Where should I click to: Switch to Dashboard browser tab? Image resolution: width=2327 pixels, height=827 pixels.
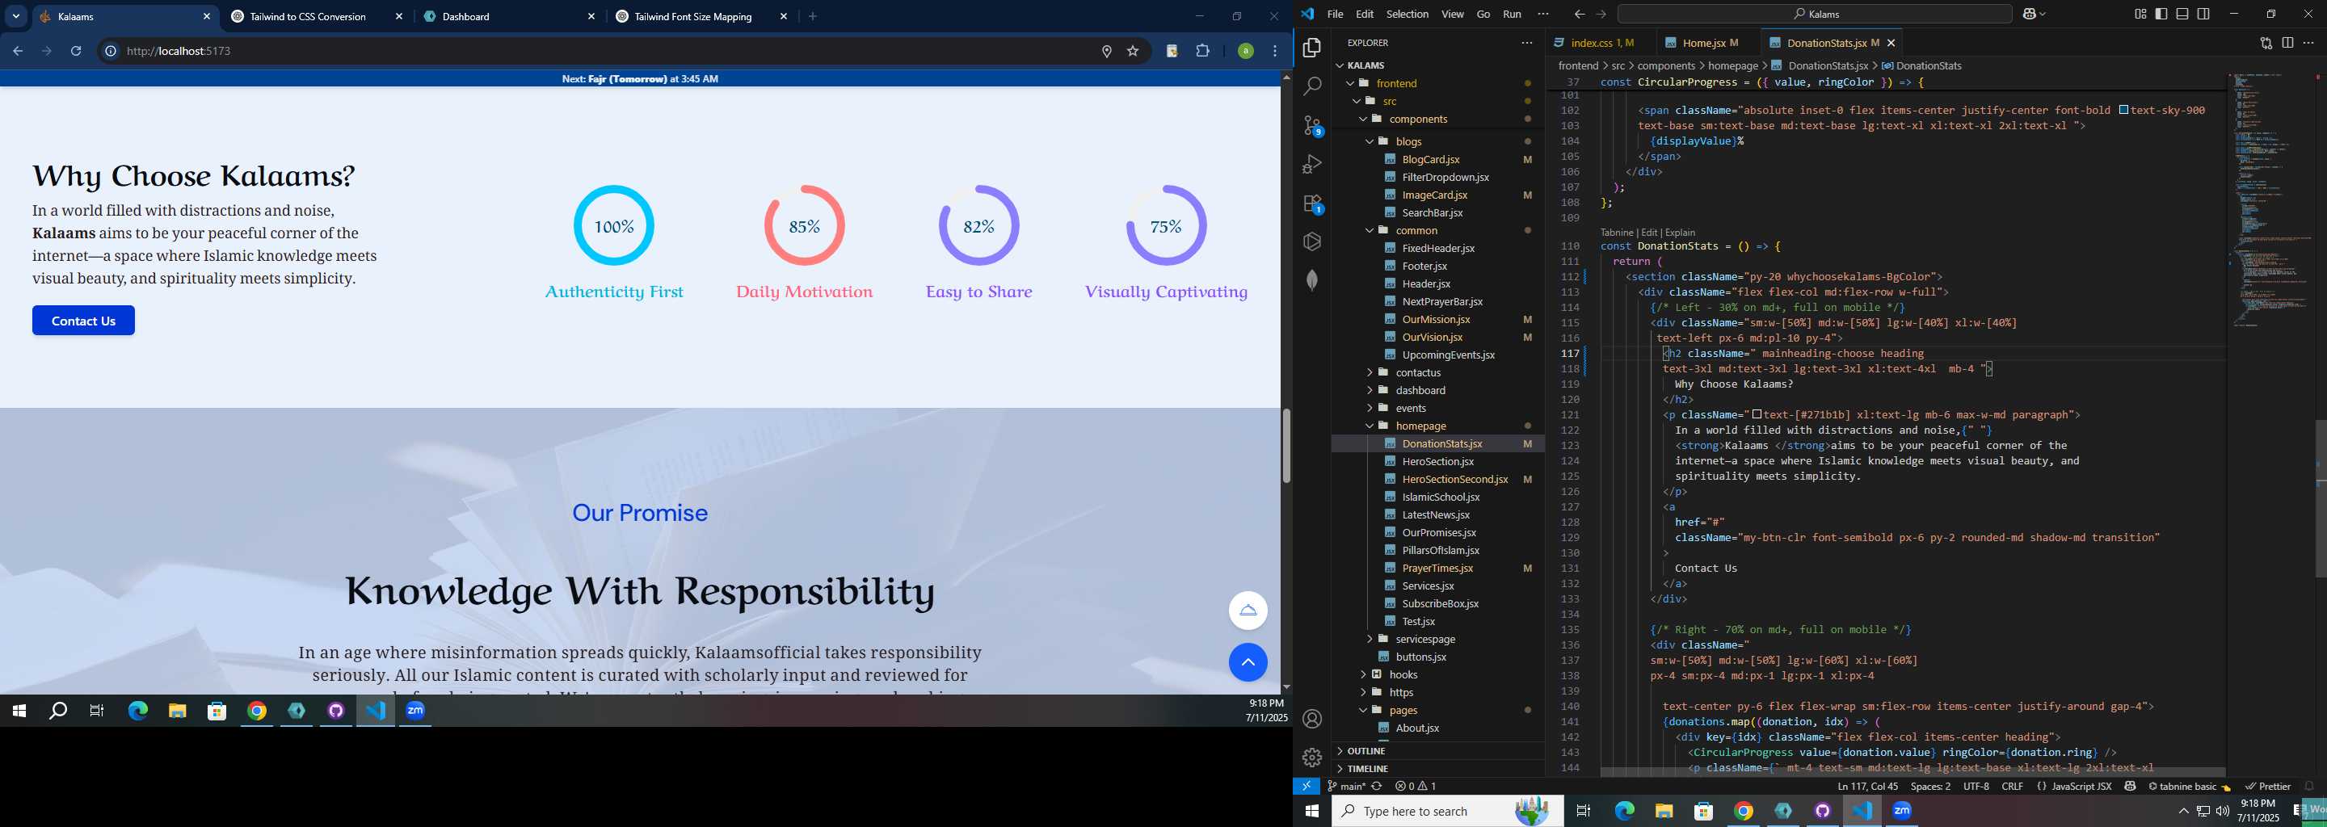tap(510, 16)
